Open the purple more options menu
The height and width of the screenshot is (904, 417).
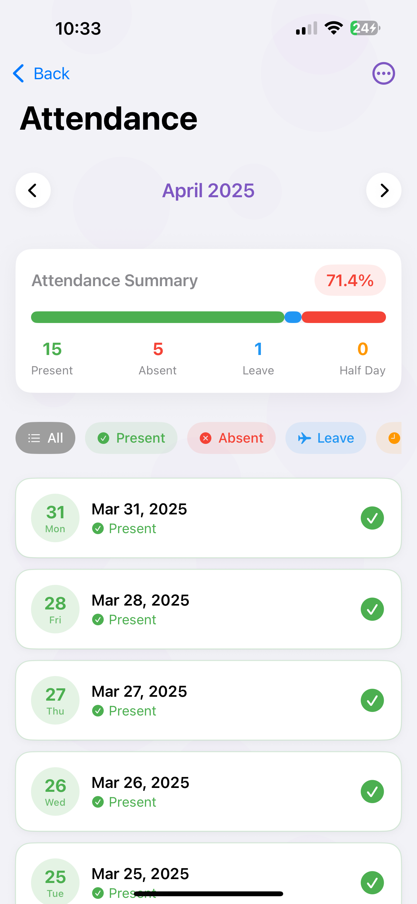(x=383, y=73)
